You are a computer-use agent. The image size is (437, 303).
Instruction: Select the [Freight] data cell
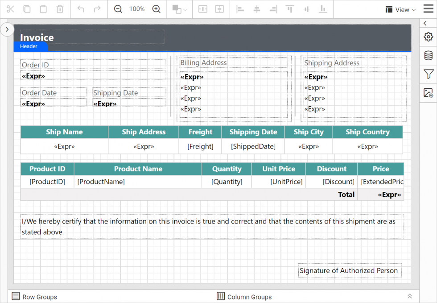(200, 146)
